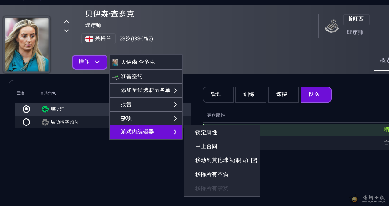Go to next staff with down arrow
The height and width of the screenshot is (206, 389).
[67, 31]
